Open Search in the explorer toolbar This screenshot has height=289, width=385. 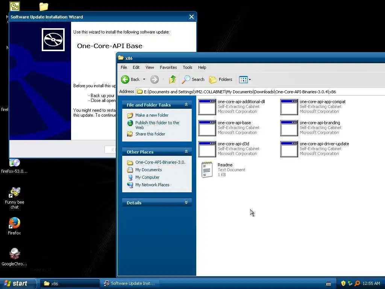(x=193, y=79)
